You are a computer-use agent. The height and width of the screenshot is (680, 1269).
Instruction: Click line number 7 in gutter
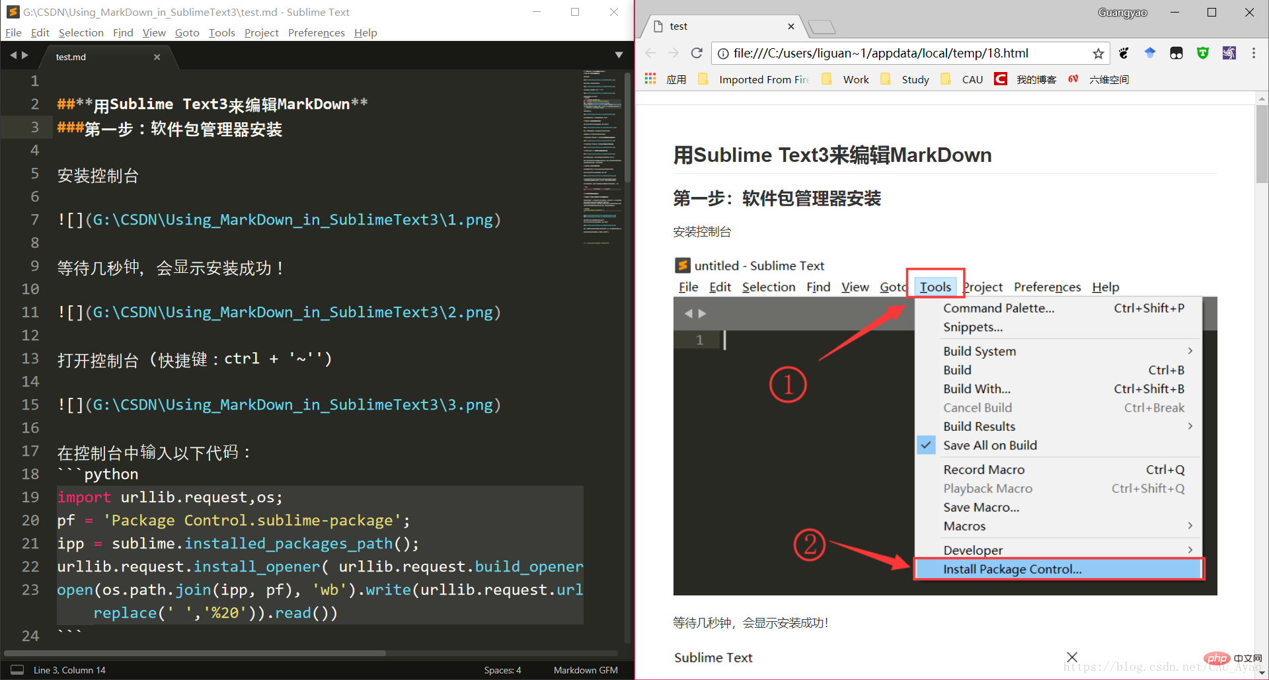[35, 219]
